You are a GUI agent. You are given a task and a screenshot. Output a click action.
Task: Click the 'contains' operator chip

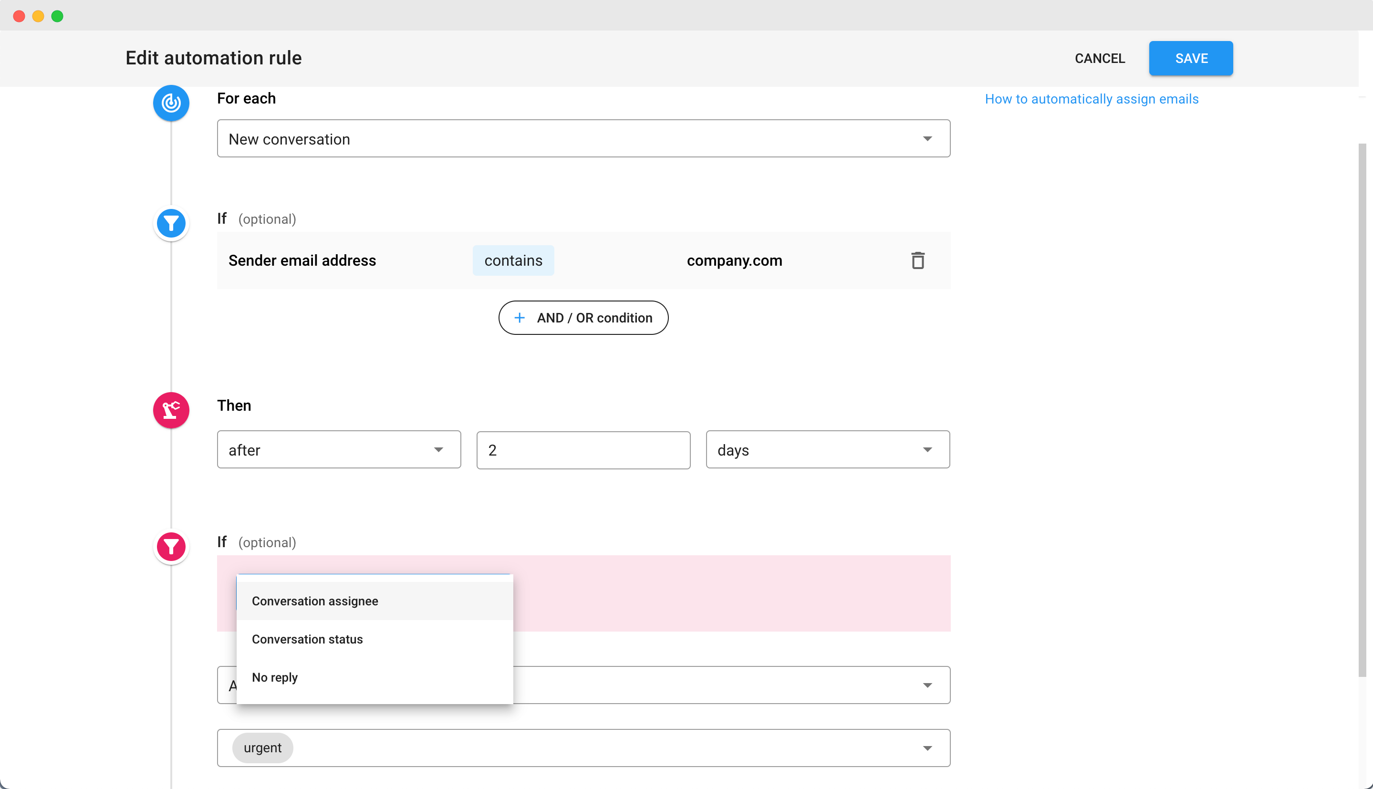tap(513, 260)
